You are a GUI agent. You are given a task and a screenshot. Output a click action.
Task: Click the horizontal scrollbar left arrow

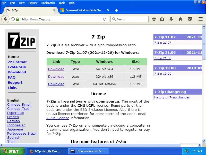[2, 145]
